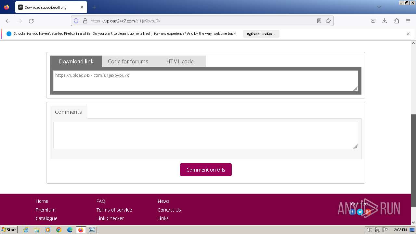This screenshot has width=416, height=234.
Task: Toggle reader view icon
Action: tap(319, 21)
